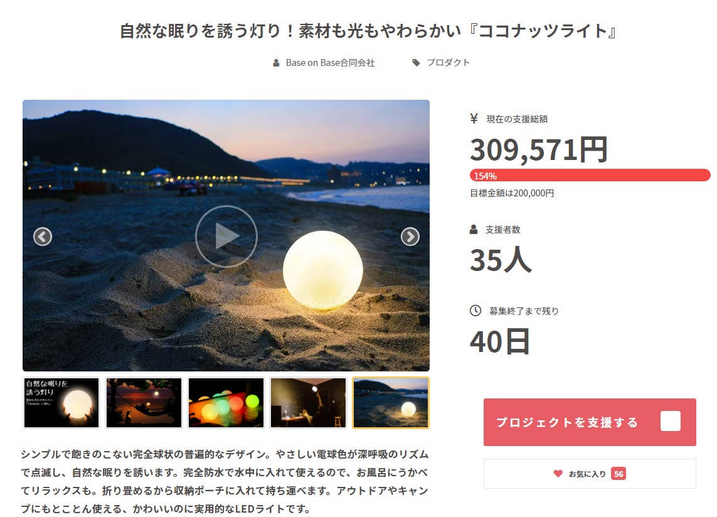This screenshot has width=717, height=517.
Task: Play the project video
Action: (x=226, y=237)
